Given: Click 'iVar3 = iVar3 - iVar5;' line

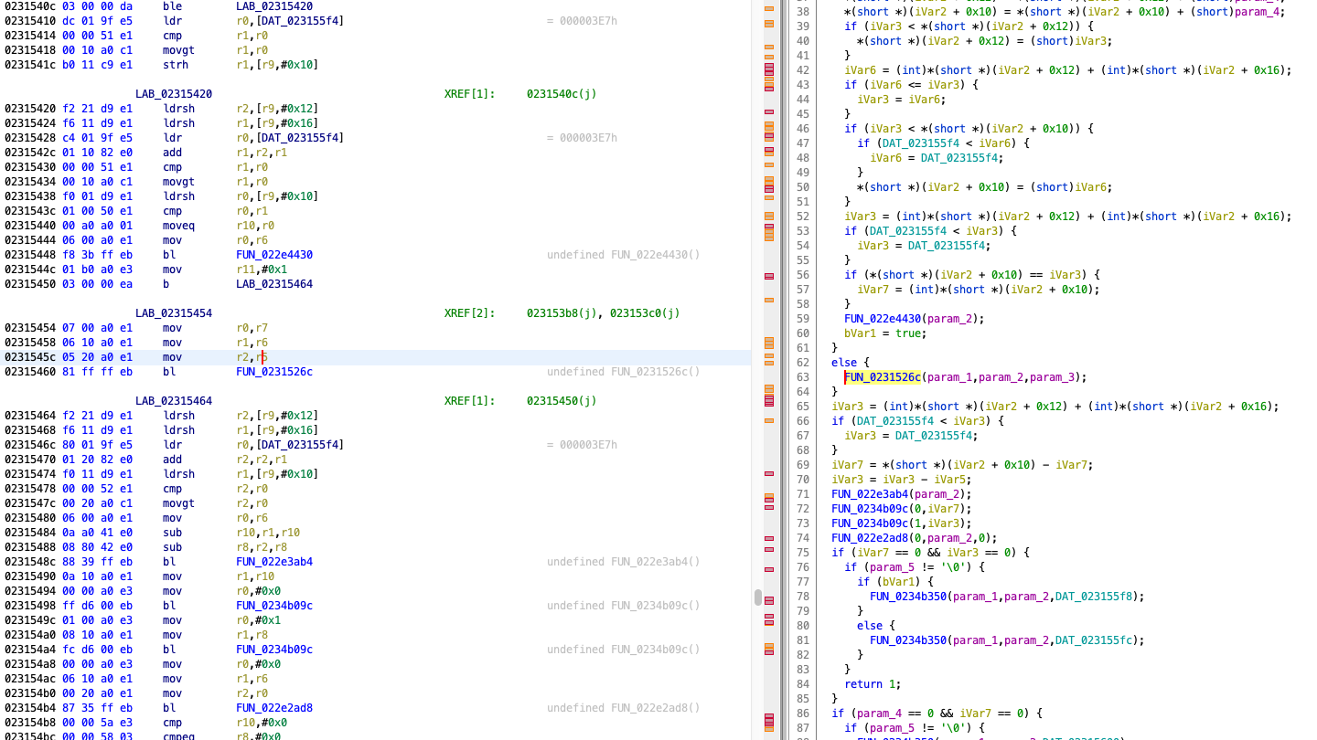Looking at the screenshot, I should 902,480.
